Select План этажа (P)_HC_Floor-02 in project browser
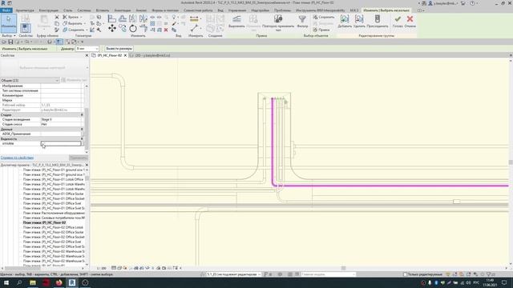 pyautogui.click(x=45, y=222)
